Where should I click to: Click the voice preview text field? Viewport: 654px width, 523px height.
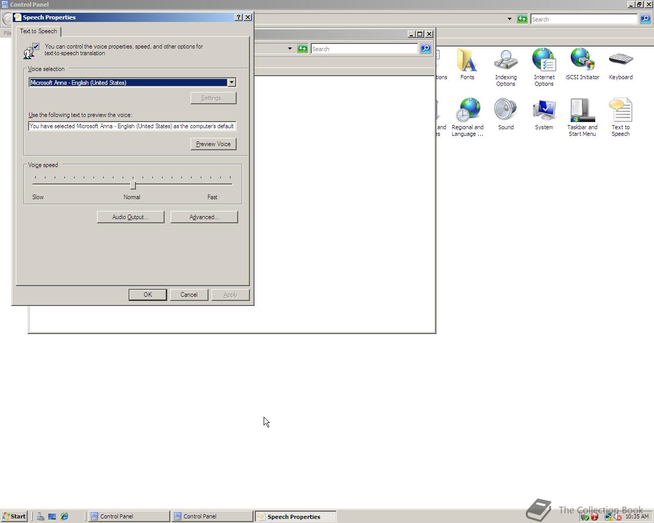pos(132,126)
